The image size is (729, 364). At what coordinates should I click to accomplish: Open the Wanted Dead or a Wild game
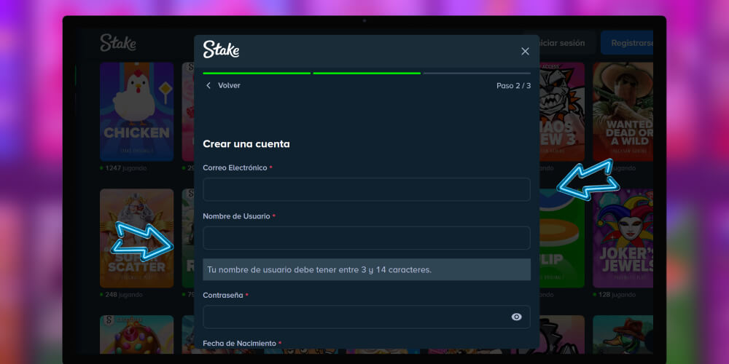622,111
